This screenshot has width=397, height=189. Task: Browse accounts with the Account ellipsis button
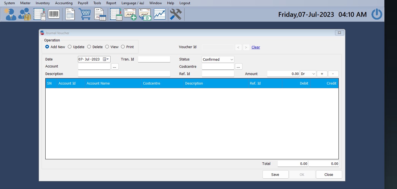point(115,67)
